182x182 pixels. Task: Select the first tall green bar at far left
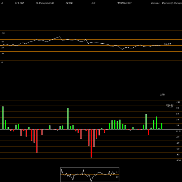tap(3, 118)
